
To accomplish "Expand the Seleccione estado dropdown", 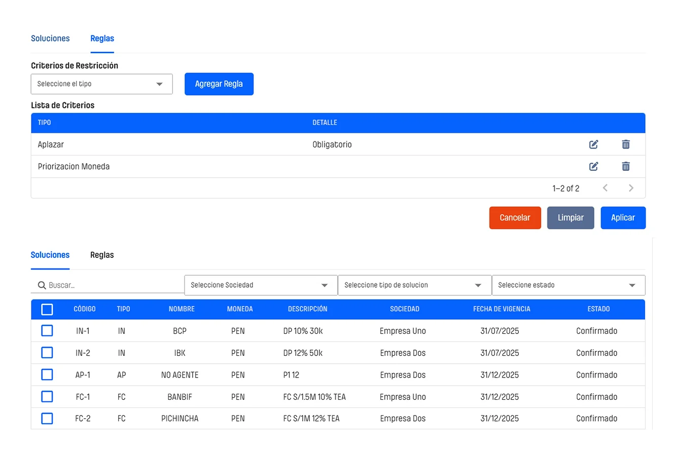I will [x=568, y=285].
